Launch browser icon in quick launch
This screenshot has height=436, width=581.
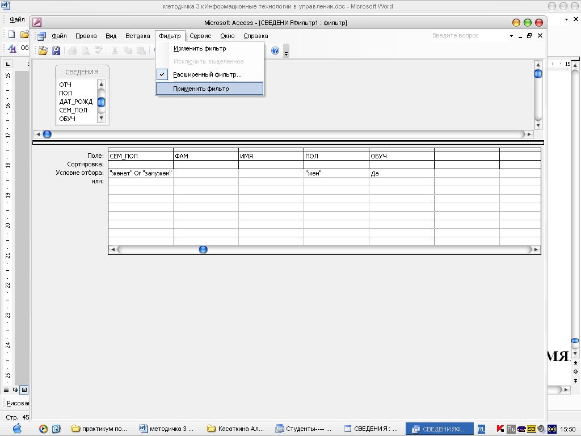[x=56, y=429]
